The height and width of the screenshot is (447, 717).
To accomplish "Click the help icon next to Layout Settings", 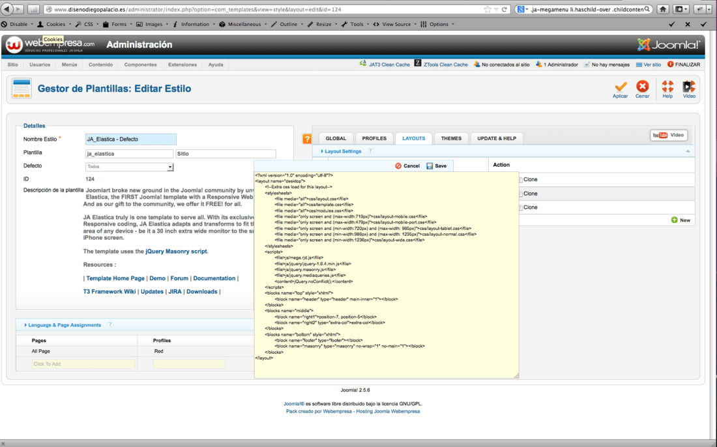I will click(370, 151).
